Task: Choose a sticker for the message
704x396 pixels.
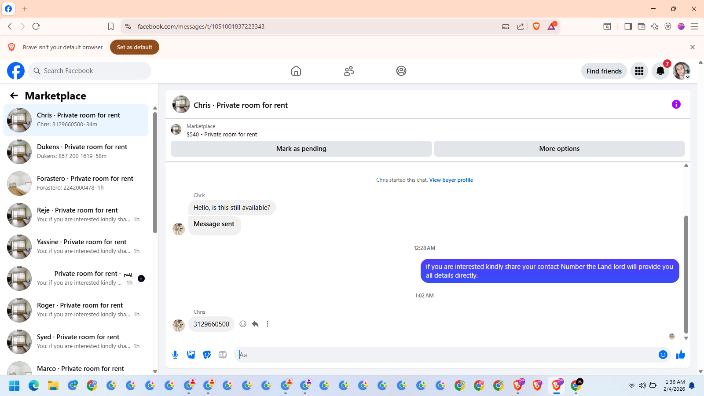Action: pos(207,355)
